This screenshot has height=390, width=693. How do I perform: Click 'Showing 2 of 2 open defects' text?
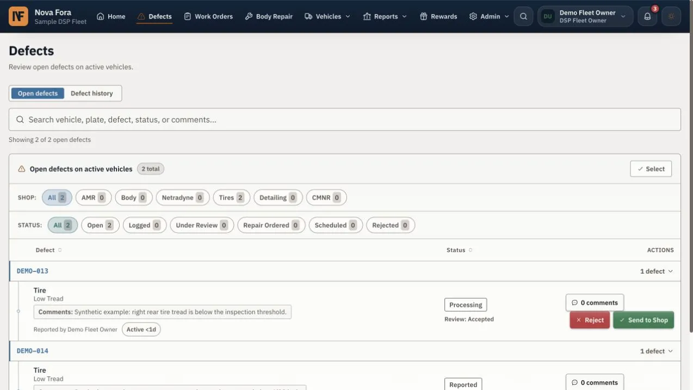[x=49, y=140]
